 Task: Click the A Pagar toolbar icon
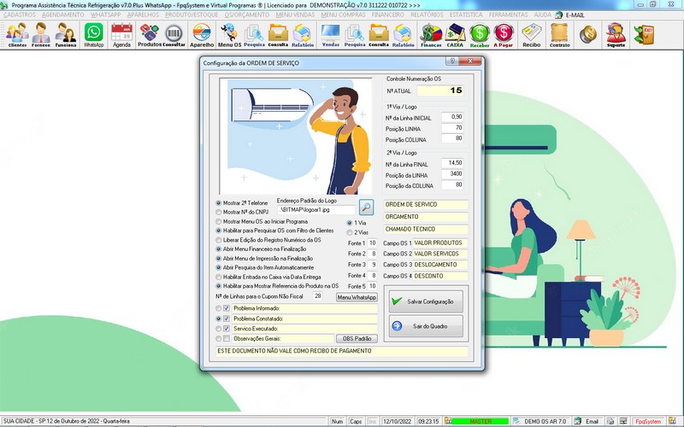504,34
